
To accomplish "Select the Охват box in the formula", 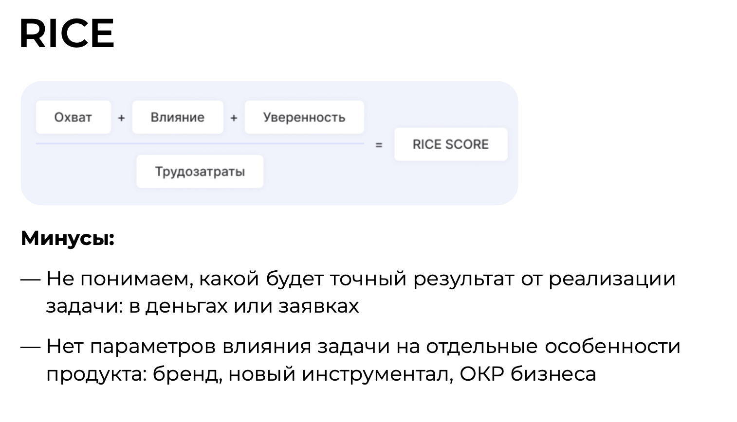I will pyautogui.click(x=73, y=117).
